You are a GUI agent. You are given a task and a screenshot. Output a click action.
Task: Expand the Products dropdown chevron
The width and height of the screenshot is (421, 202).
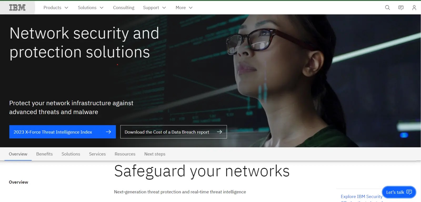(x=66, y=8)
